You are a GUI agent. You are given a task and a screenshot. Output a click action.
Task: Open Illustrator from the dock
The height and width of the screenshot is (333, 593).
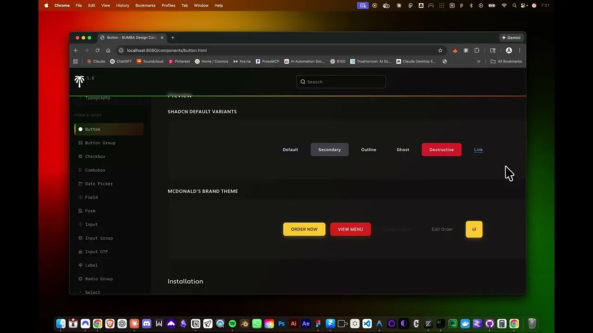coord(293,324)
